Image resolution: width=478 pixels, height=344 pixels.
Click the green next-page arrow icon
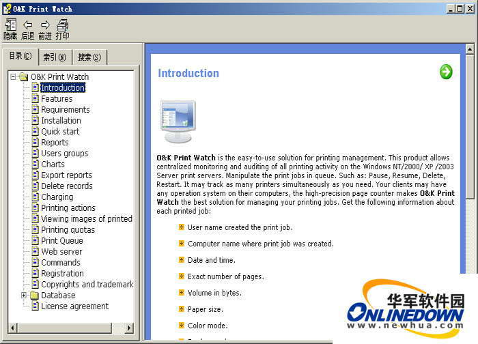(x=446, y=72)
